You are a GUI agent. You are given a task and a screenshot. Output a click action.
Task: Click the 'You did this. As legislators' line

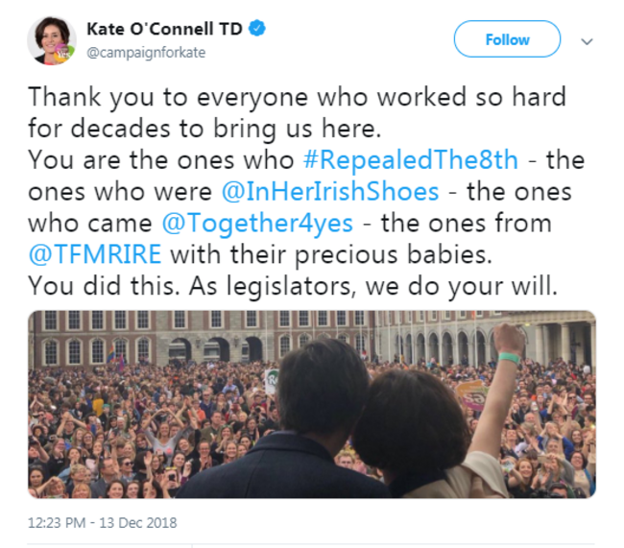pos(293,286)
